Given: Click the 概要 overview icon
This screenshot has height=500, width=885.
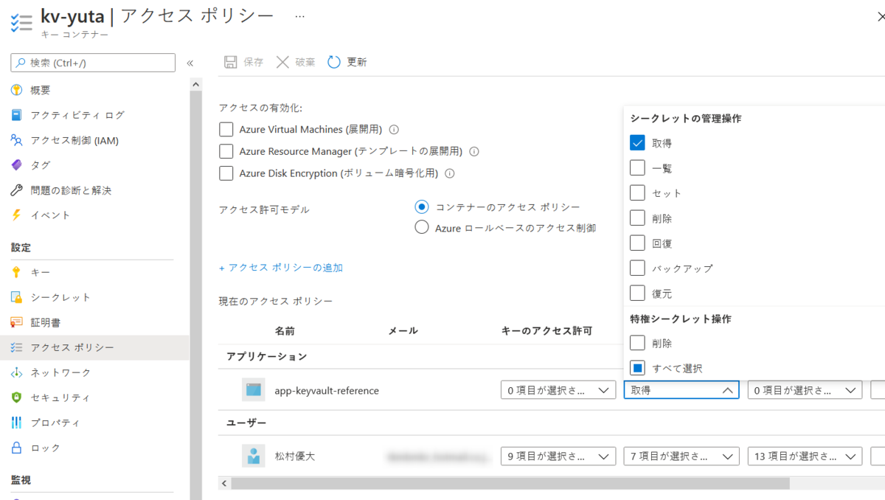Looking at the screenshot, I should [x=17, y=90].
